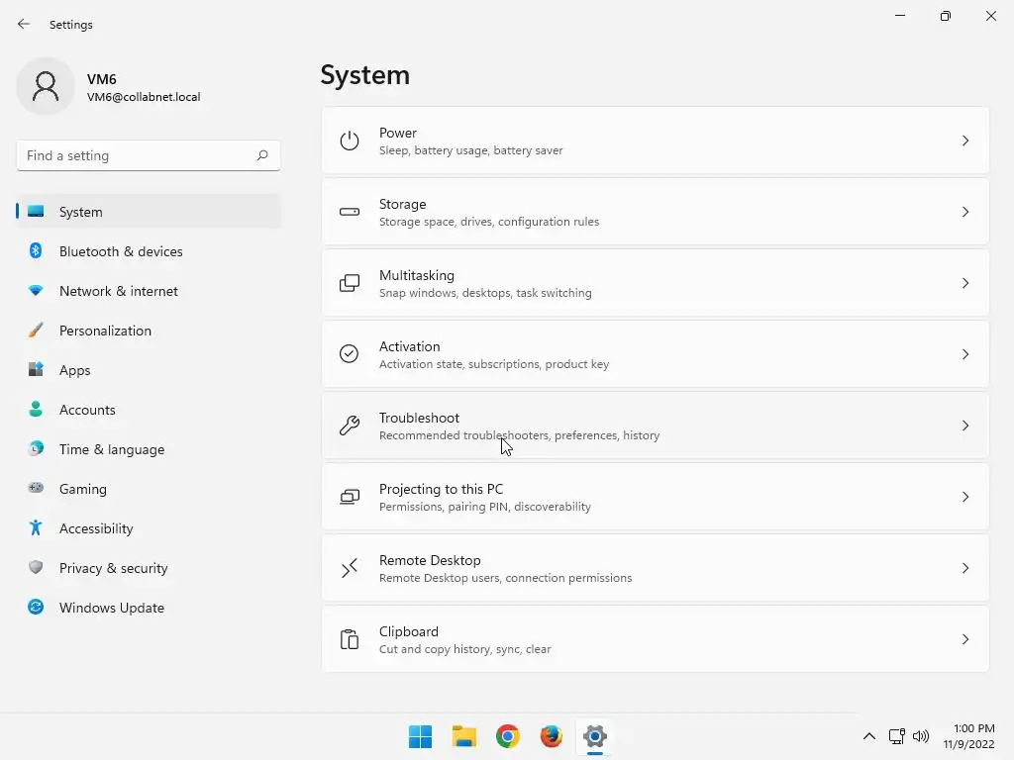
Task: Click the Power icon in System list
Action: tap(350, 141)
